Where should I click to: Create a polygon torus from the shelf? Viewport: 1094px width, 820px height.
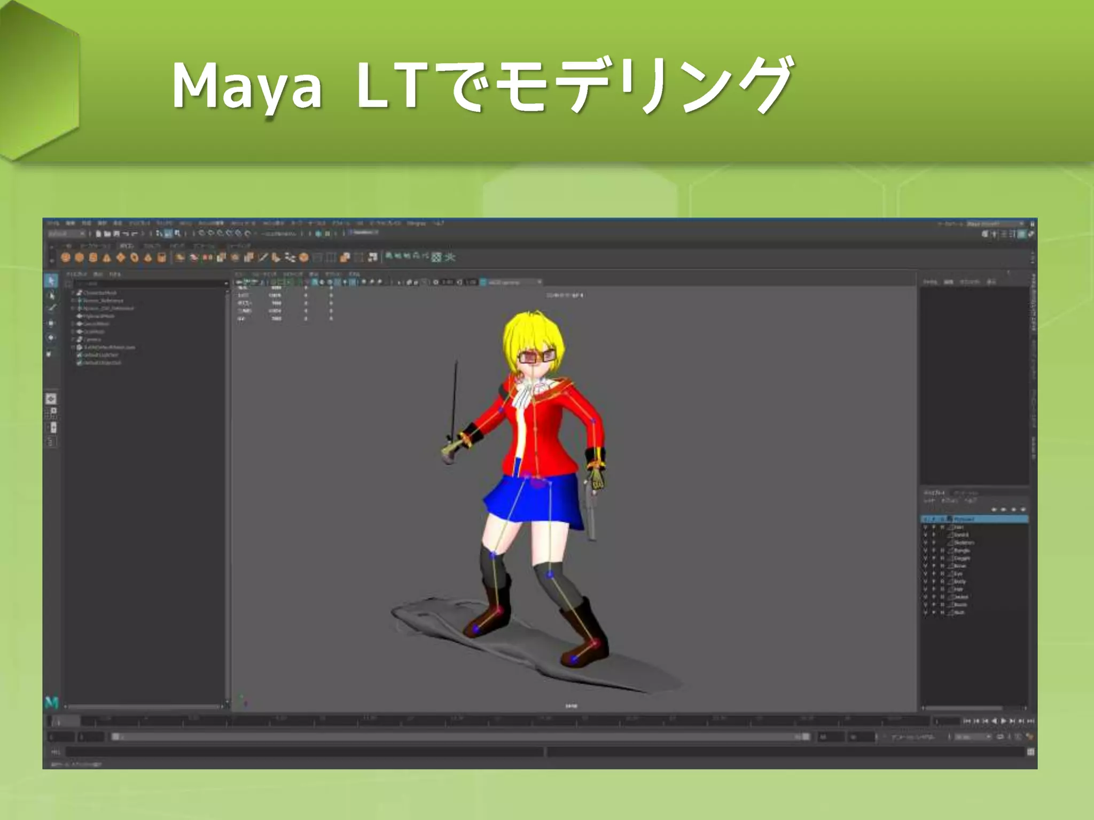(x=134, y=257)
